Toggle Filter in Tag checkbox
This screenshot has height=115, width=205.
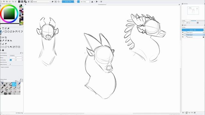(x=17, y=113)
